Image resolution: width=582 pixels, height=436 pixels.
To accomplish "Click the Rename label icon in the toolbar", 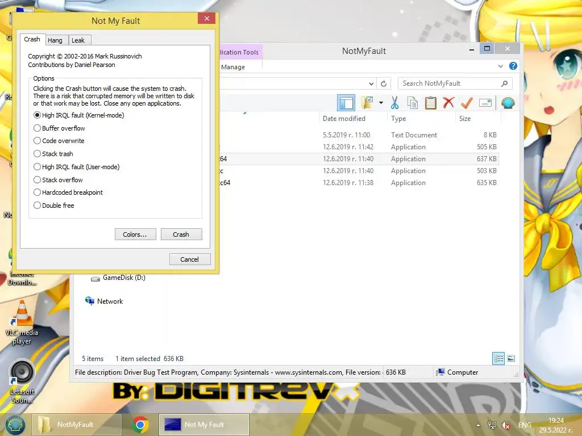I will click(485, 103).
